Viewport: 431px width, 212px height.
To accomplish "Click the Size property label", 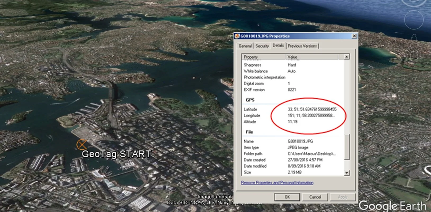I will click(247, 172).
